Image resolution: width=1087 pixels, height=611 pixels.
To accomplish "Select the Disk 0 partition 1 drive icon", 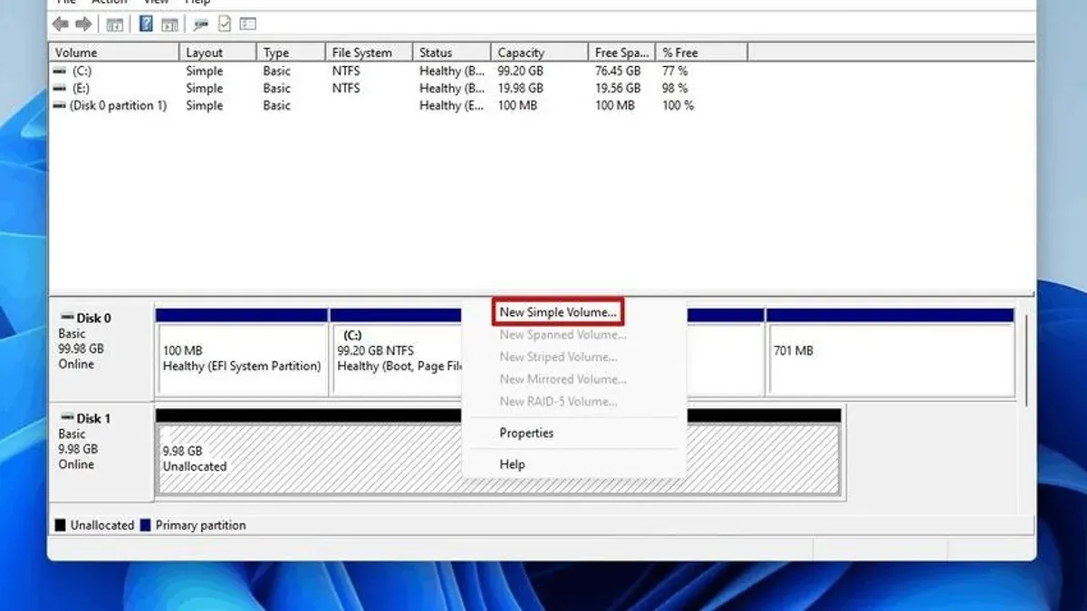I will point(60,105).
